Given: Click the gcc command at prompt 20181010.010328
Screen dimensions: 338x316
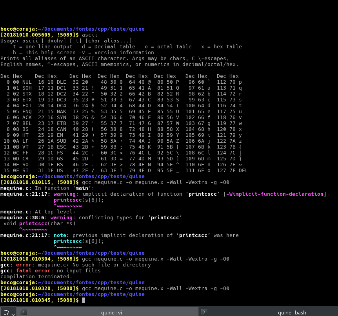Looking at the screenshot, I should [x=155, y=288].
